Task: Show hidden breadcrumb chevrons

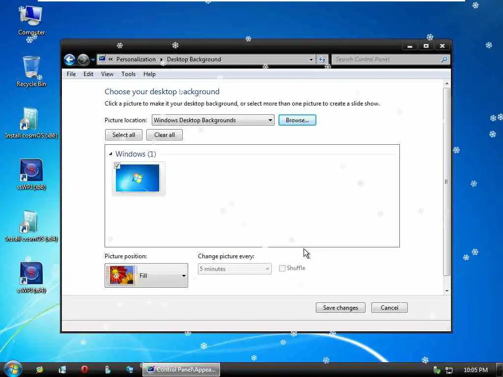Action: pos(111,59)
